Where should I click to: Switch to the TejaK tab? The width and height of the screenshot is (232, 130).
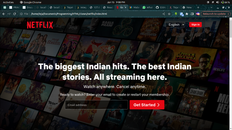[x=68, y=7]
